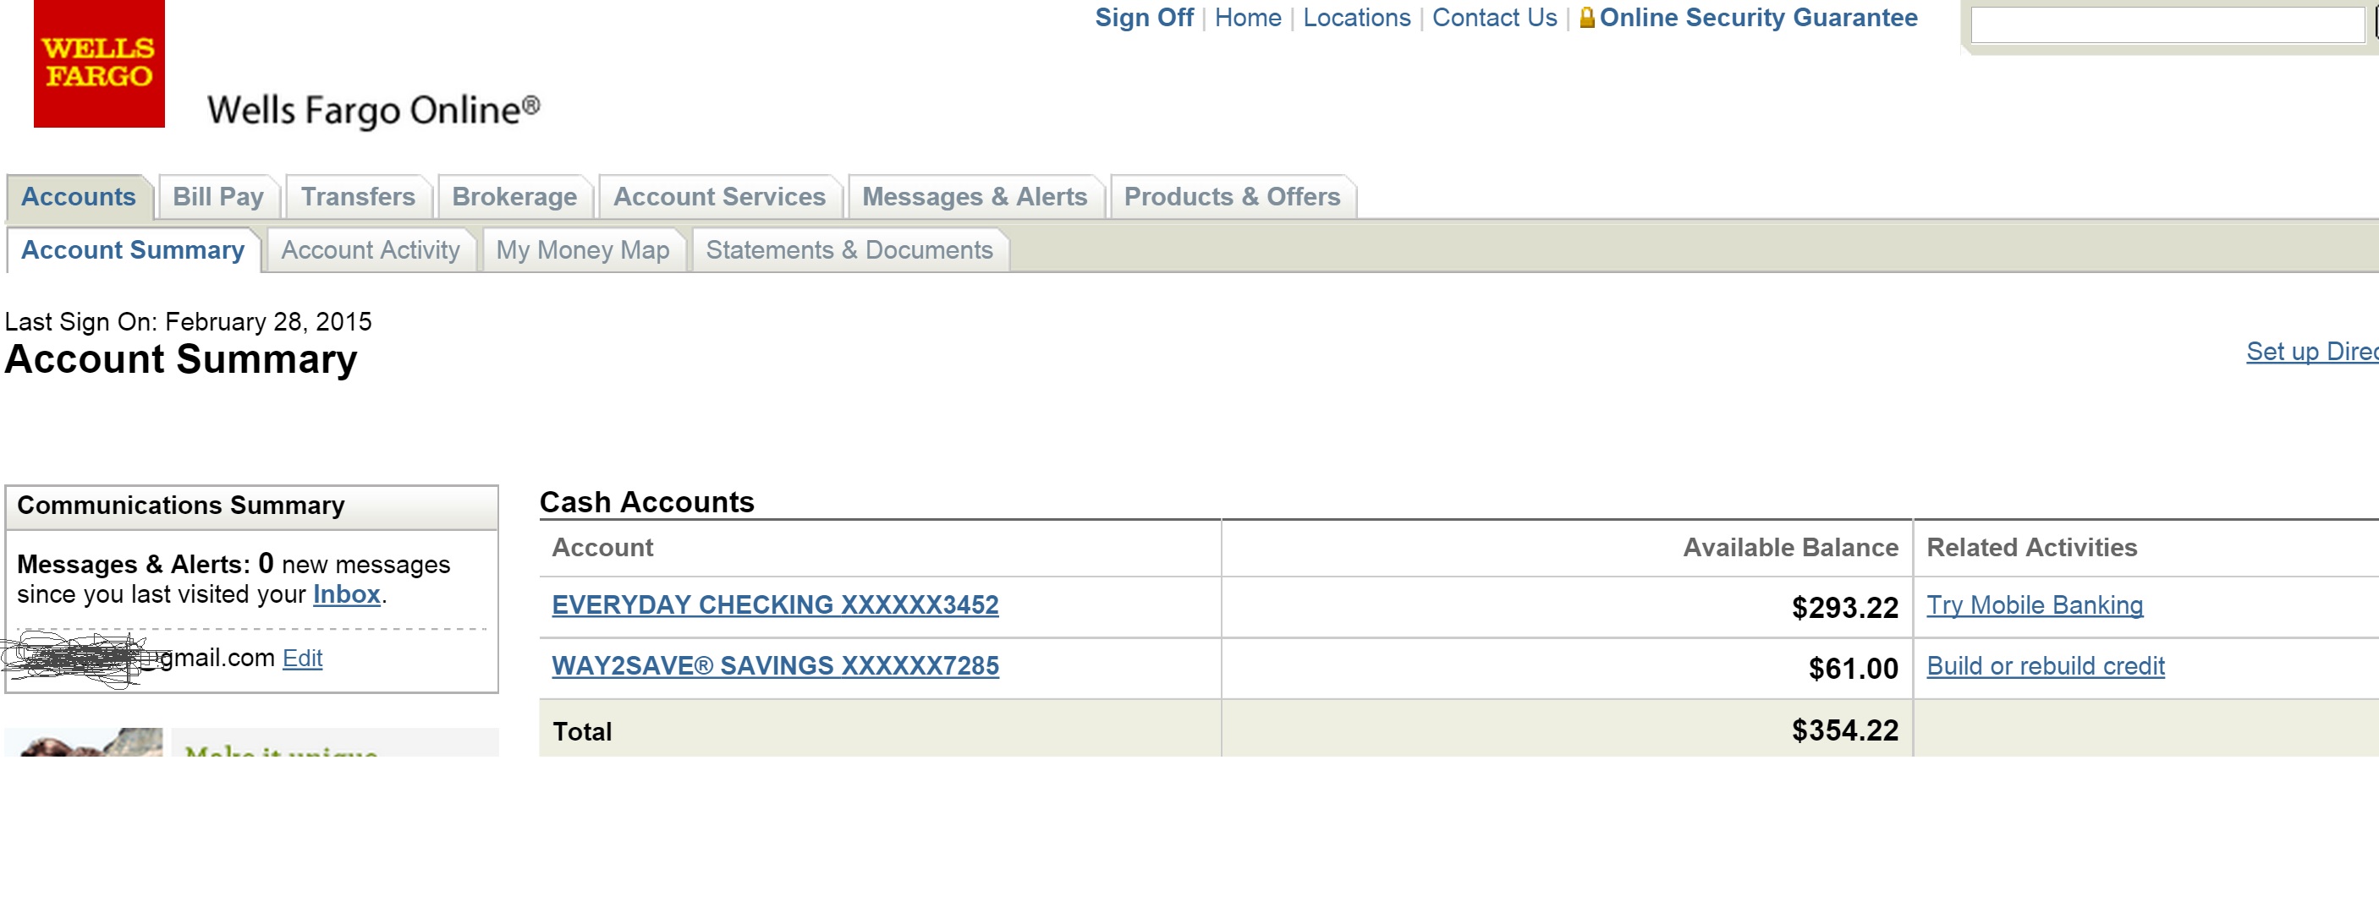2379x913 pixels.
Task: Click the search input field
Action: click(x=2167, y=25)
